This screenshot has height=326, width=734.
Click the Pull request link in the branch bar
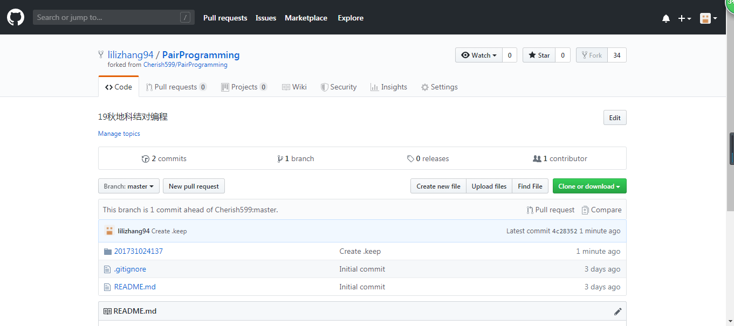click(551, 210)
